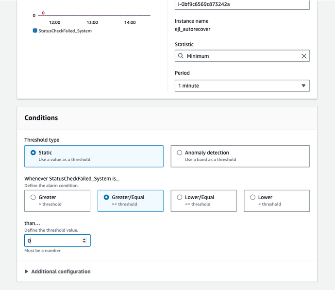Screen dimensions: 335x290
Task: Pick the Greater/Equal condition option
Action: 106,197
